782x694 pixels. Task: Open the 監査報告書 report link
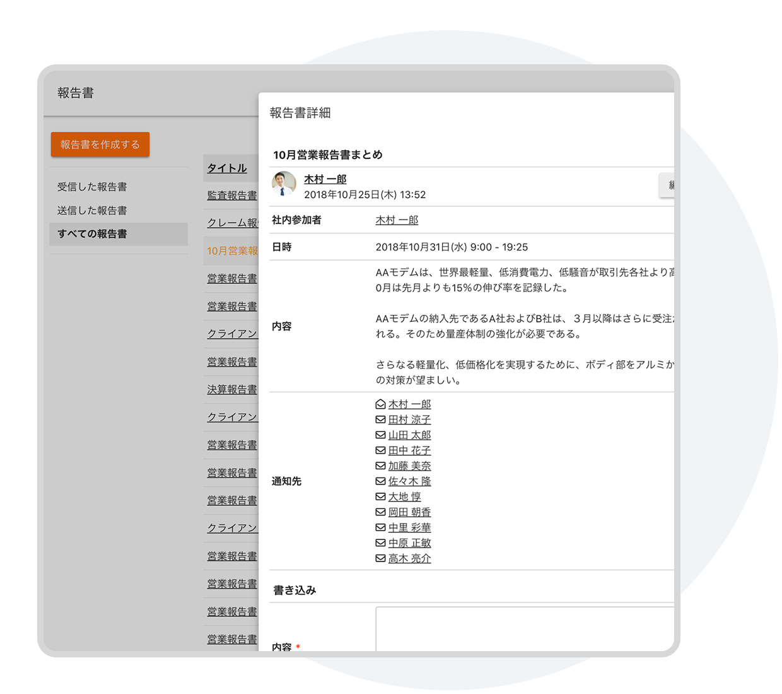231,196
